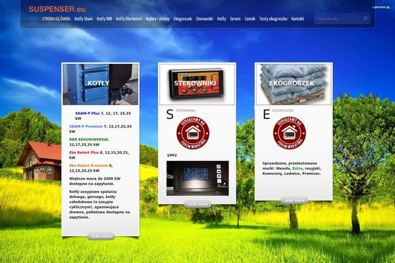Viewport: 395px width, 263px height.
Task: Click Forum Muratora badge in Sterowniki card
Action: coord(193,133)
